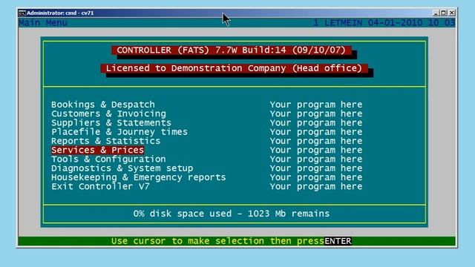Click 'Your program here' beside Bookings & Despatch
This screenshot has height=267, width=475.
[316, 105]
